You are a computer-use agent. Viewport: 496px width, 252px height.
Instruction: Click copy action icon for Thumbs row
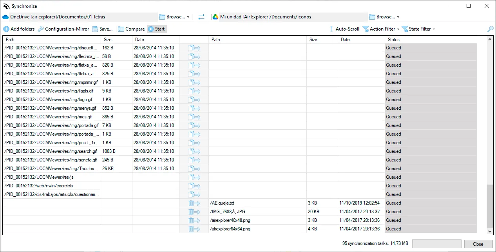194,169
